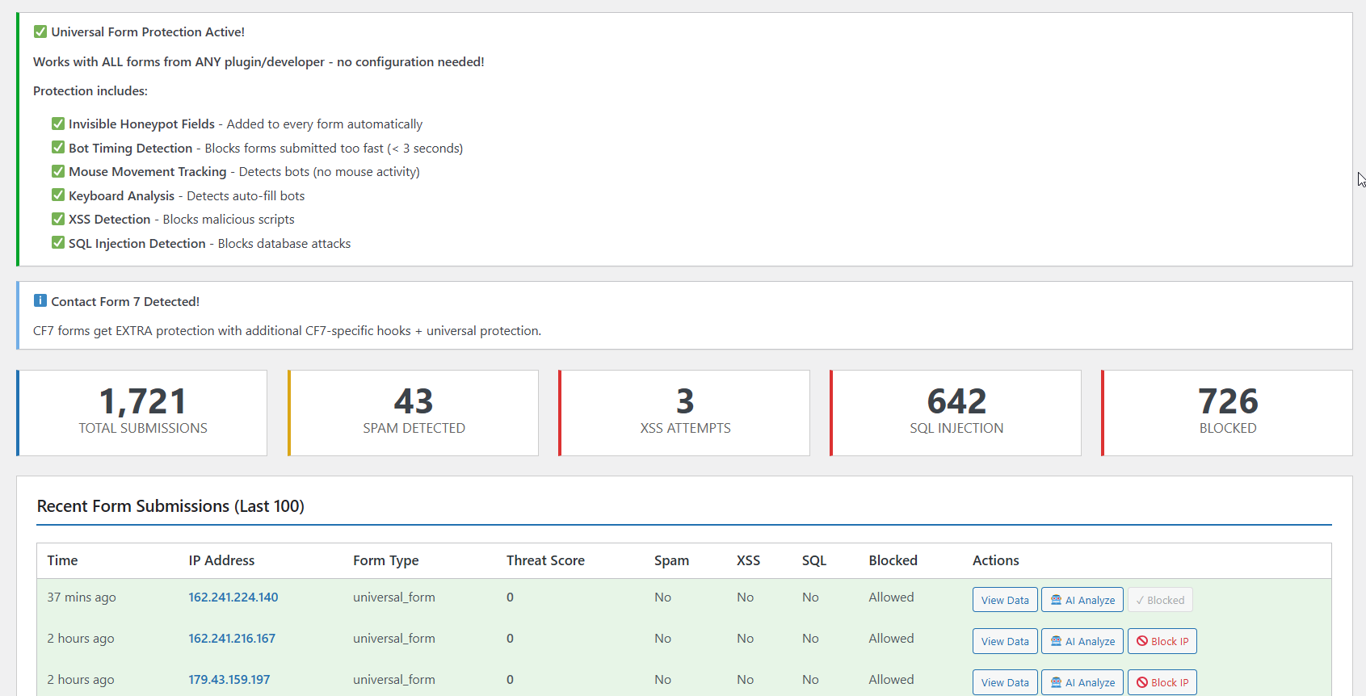This screenshot has width=1366, height=696.
Task: Click the blue info icon beside Contact Form 7 Detected
Action: coord(40,301)
